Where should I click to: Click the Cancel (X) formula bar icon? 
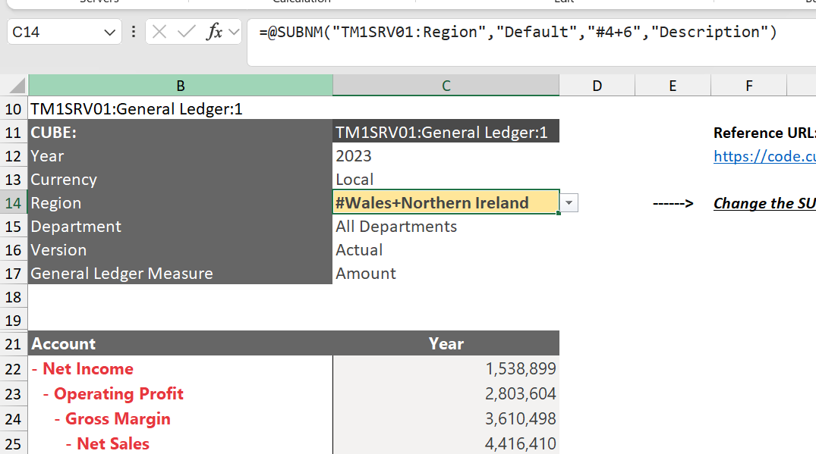coord(159,32)
